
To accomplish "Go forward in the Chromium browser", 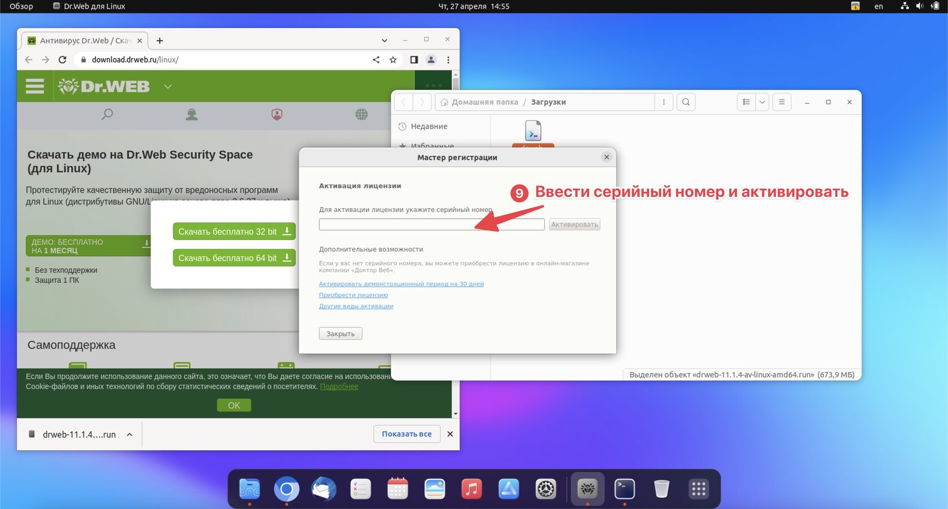I will click(x=46, y=60).
